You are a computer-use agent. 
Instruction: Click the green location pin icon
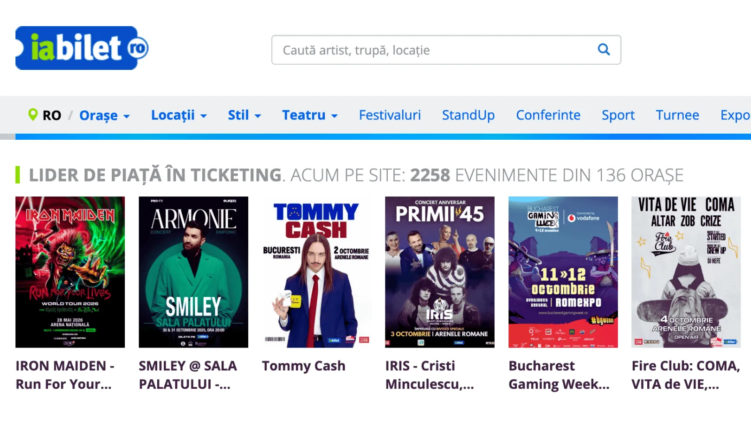pos(33,114)
